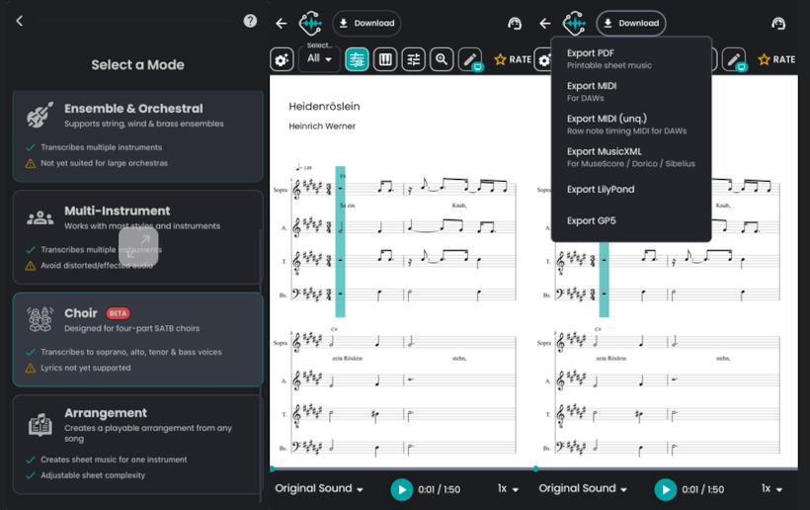Click the Select a Mode heading

coord(137,64)
